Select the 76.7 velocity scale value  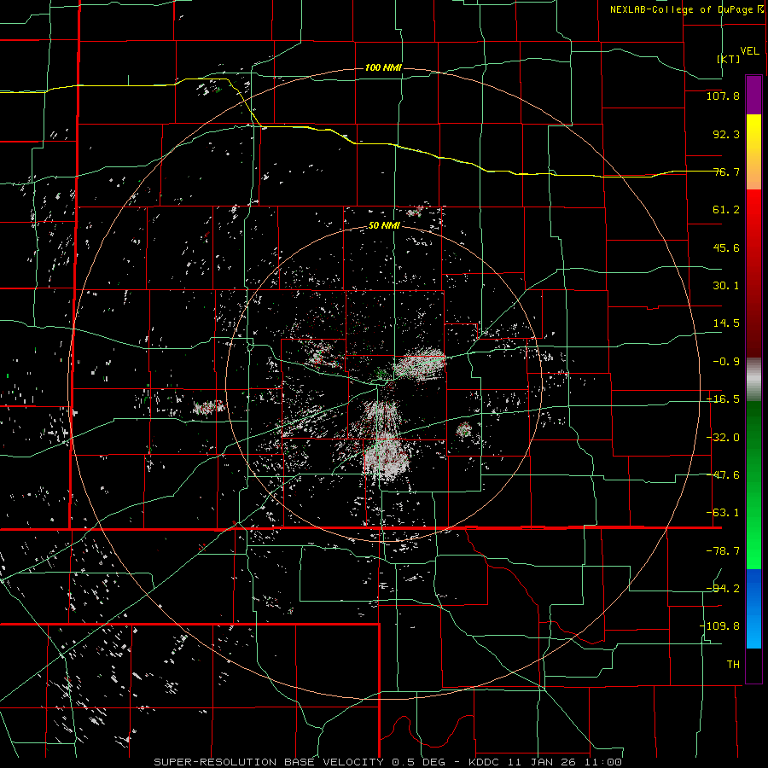[726, 172]
